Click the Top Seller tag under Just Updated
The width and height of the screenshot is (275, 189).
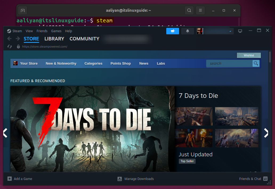(x=187, y=161)
